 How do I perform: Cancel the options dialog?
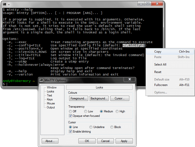105,141
